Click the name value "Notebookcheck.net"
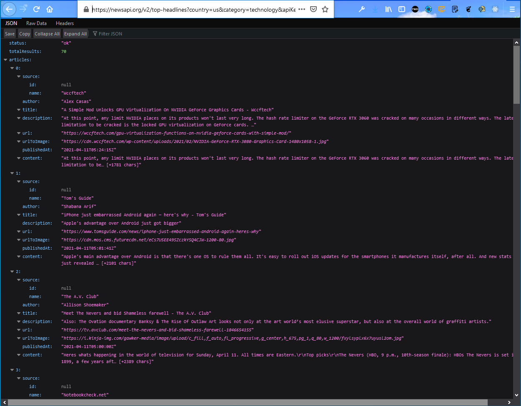 click(x=85, y=395)
